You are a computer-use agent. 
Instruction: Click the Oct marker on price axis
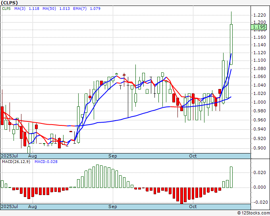[x=193, y=156]
